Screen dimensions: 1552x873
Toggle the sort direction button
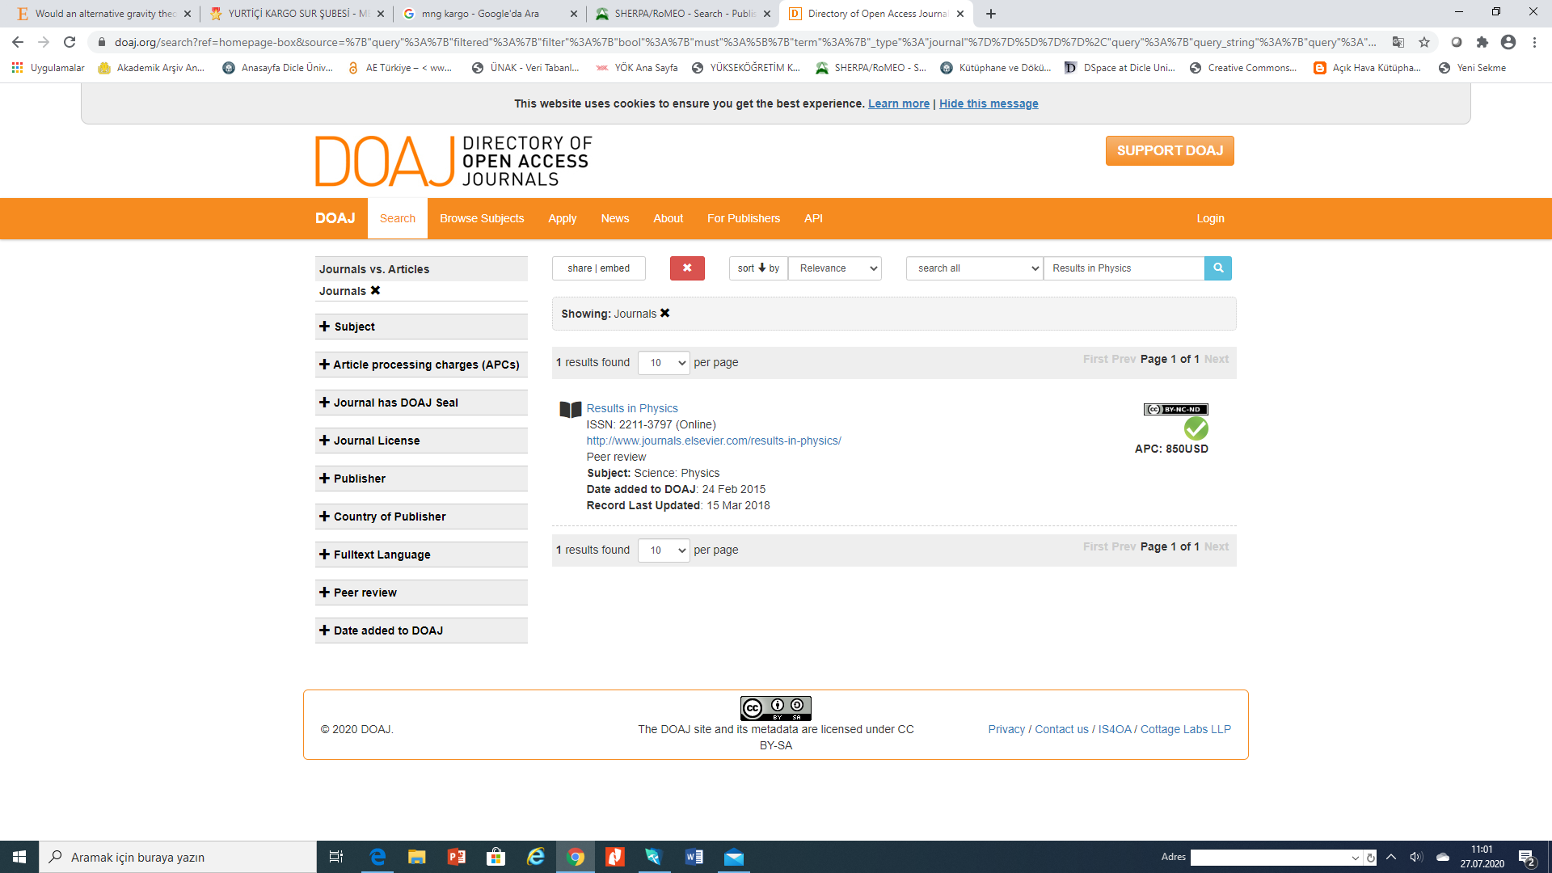(758, 268)
